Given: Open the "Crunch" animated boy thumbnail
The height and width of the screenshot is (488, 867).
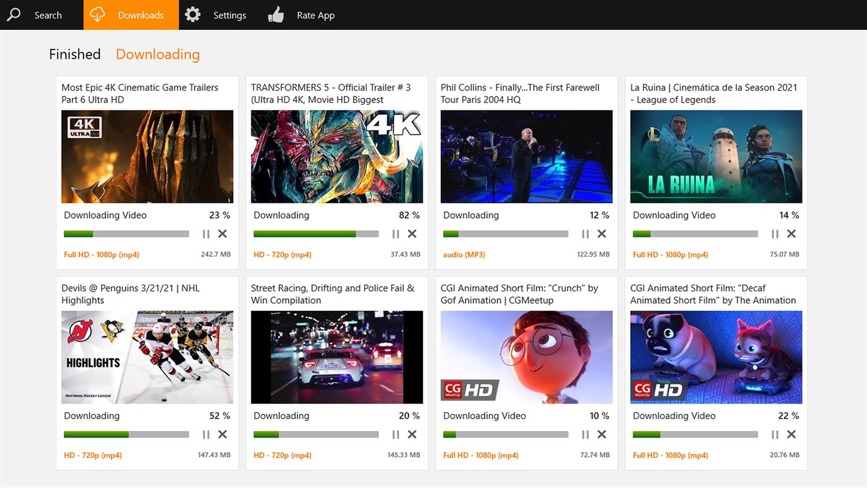Looking at the screenshot, I should pyautogui.click(x=527, y=358).
